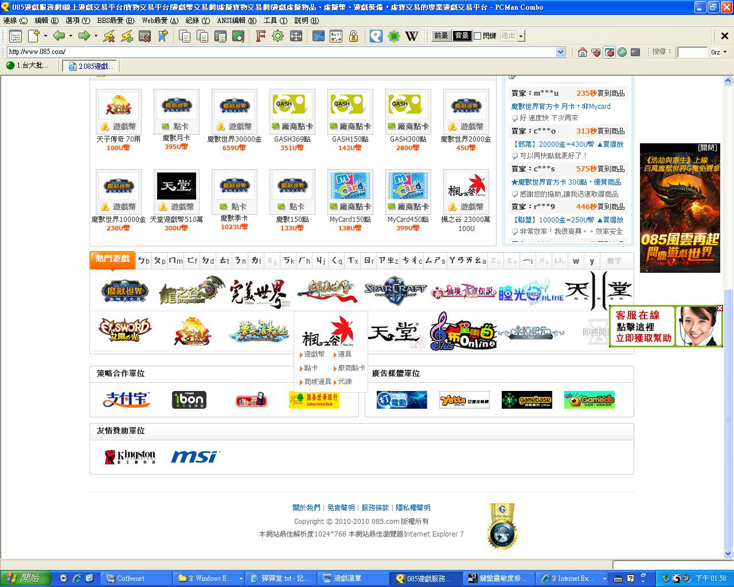Click the 隱私權聲明 footer link
This screenshot has width=734, height=587.
tap(413, 508)
